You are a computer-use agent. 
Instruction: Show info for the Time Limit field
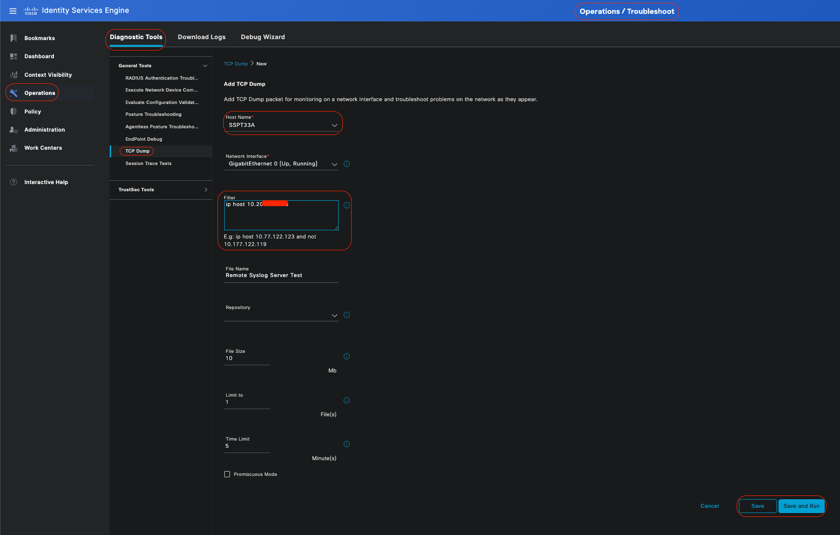point(346,444)
